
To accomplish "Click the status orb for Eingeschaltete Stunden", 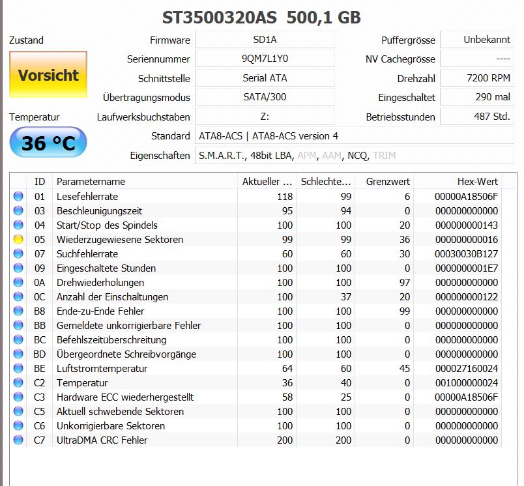I will coord(18,268).
